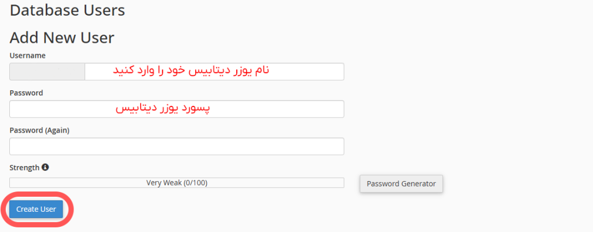Click the Password (Again) label
593x232 pixels.
pyautogui.click(x=39, y=130)
